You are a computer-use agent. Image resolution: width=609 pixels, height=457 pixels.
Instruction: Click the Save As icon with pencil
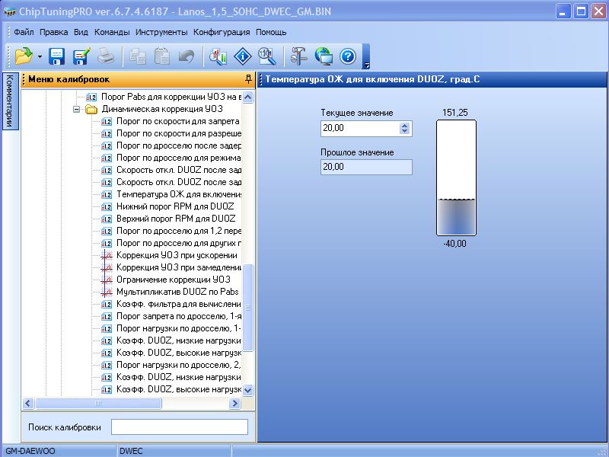pyautogui.click(x=81, y=56)
